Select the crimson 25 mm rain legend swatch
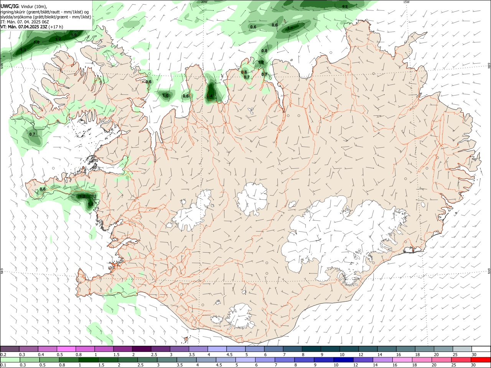Image resolution: width=491 pixels, height=368 pixels. pos(461,360)
